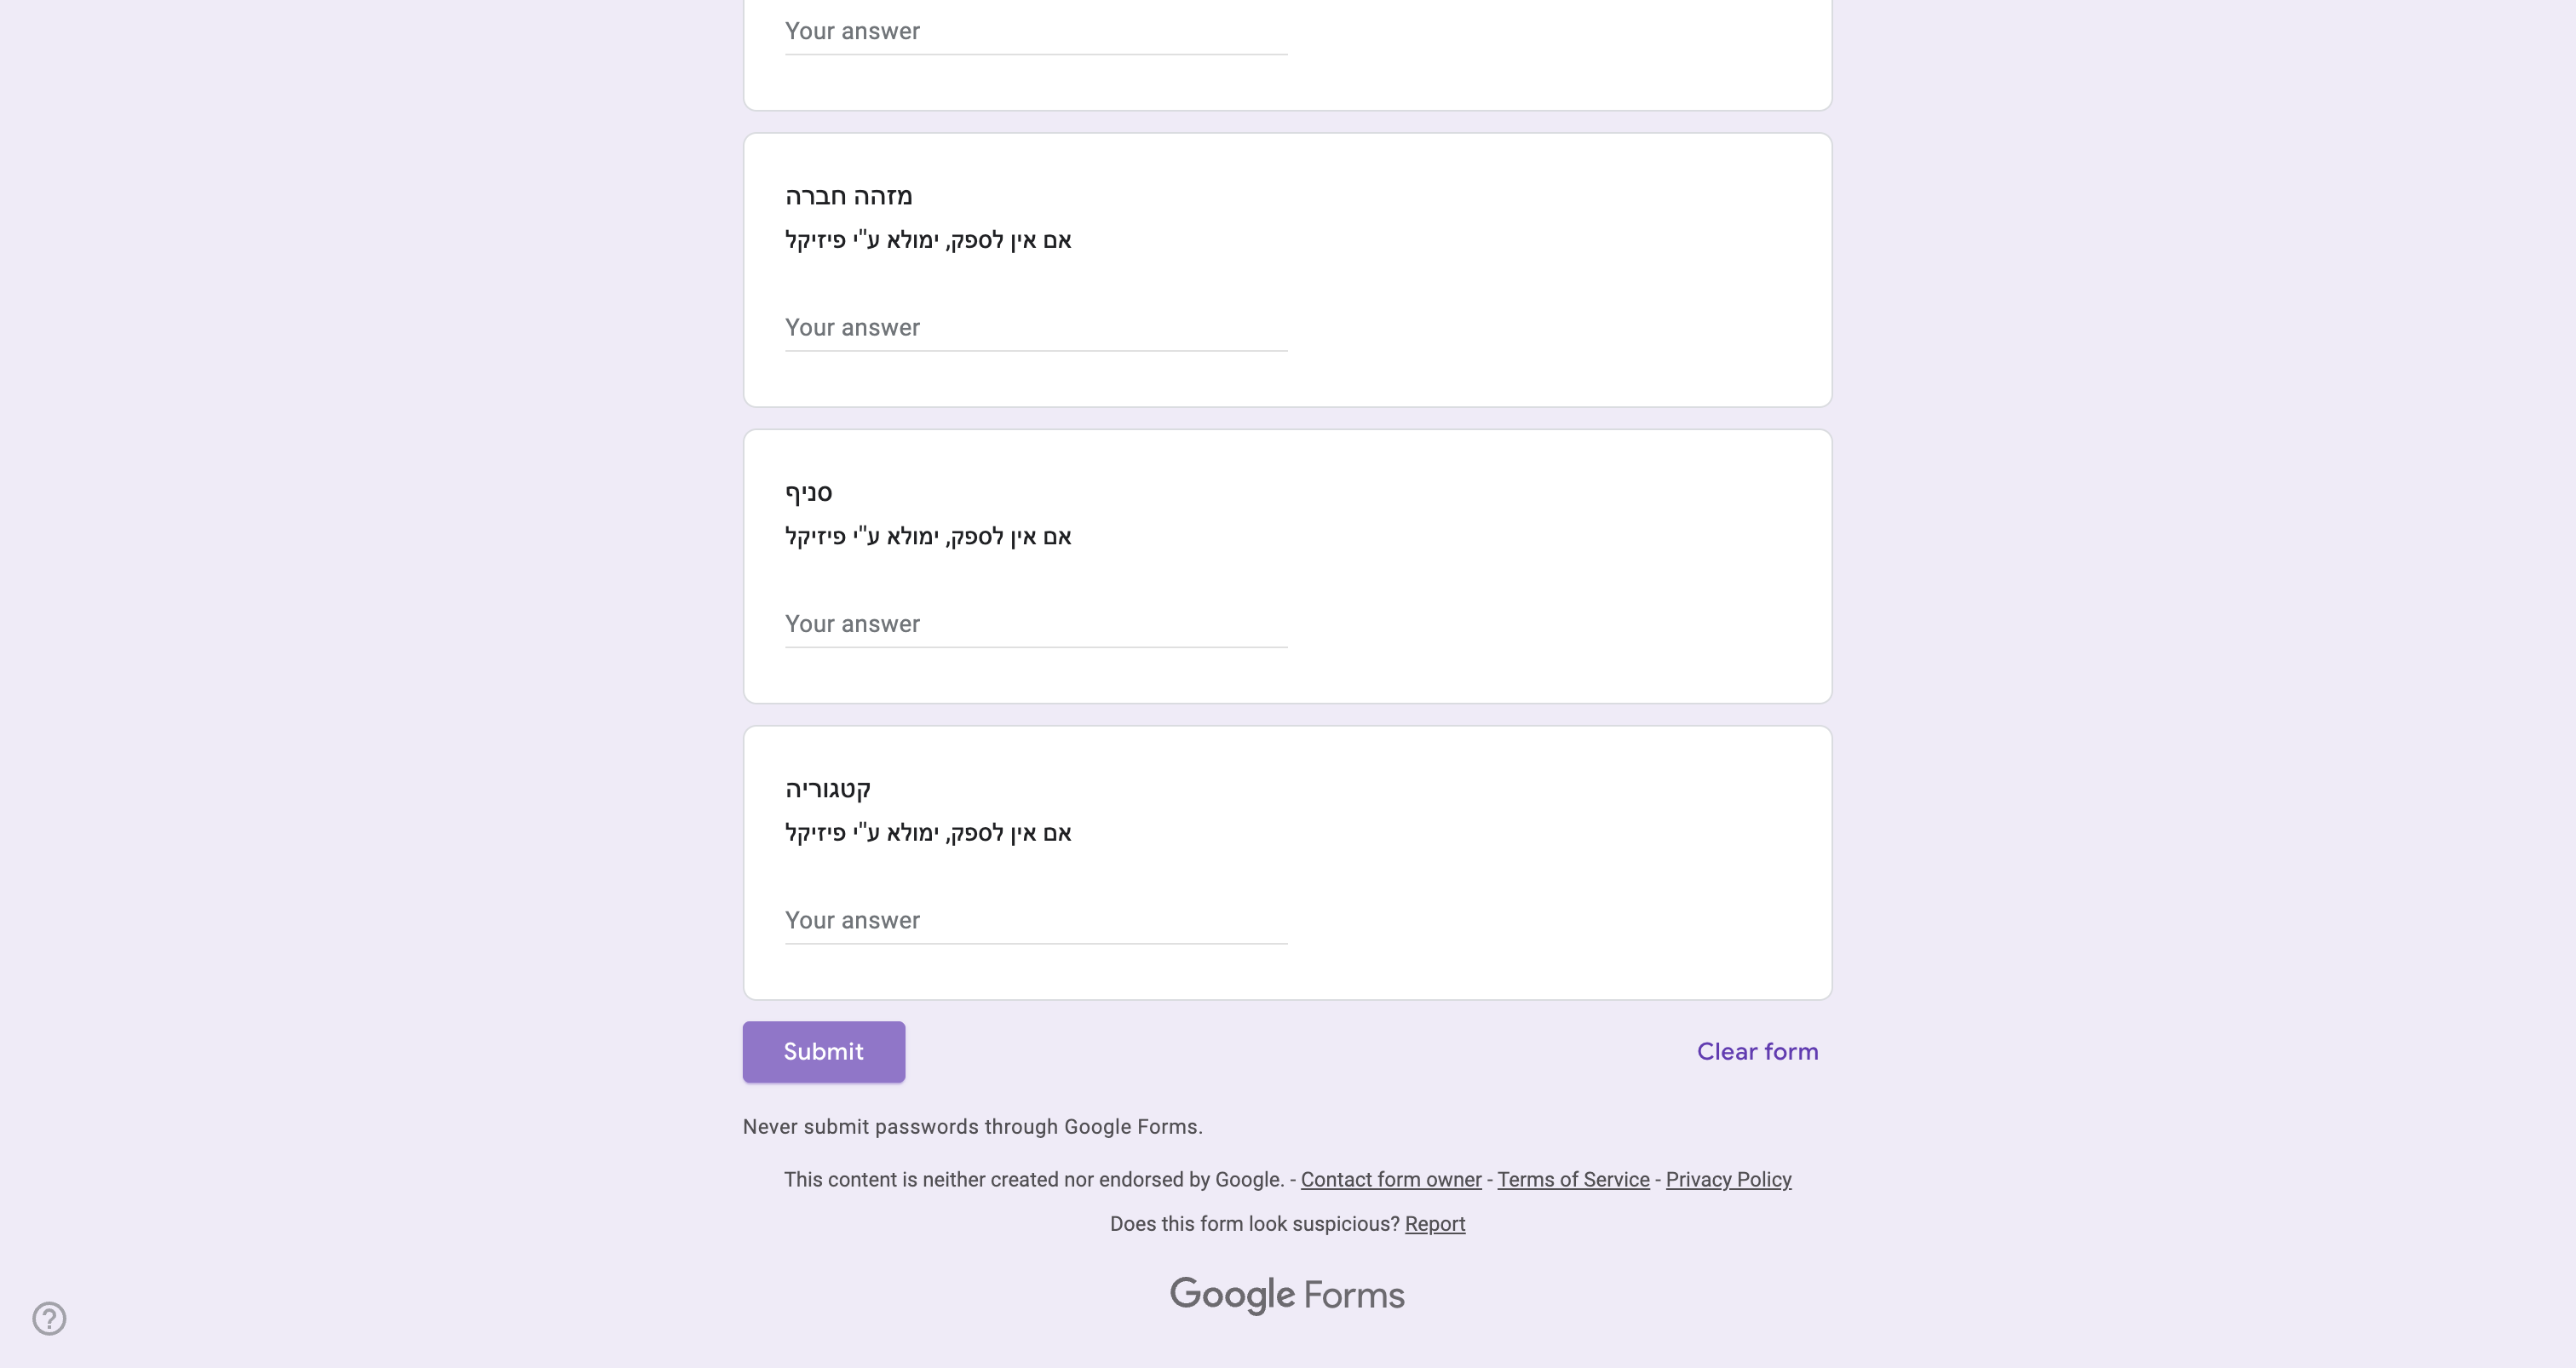Open the Privacy Policy link
Image resolution: width=2576 pixels, height=1368 pixels.
click(x=1728, y=1179)
